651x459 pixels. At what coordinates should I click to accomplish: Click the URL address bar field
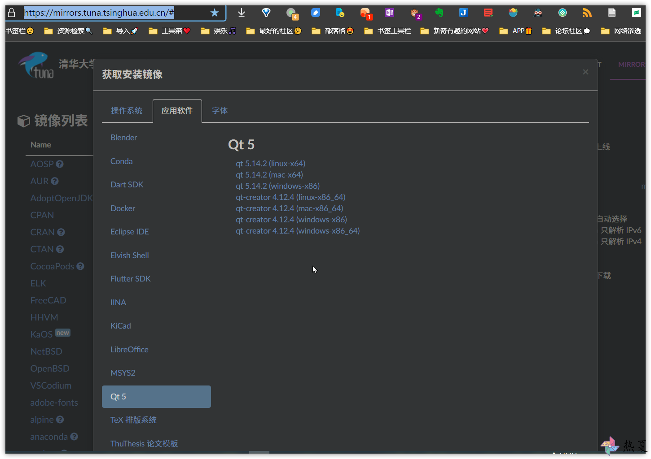click(115, 13)
